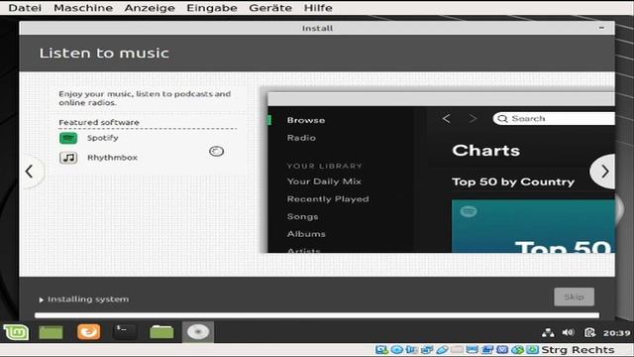Open the Geräte menu

[270, 8]
